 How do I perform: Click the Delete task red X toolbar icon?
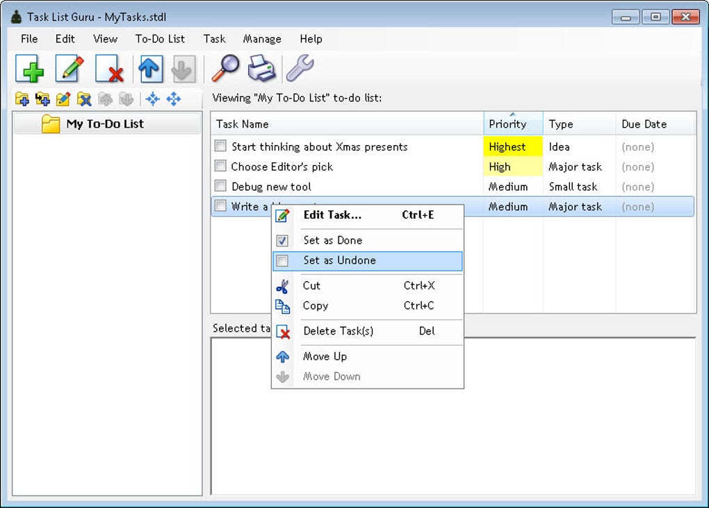tap(109, 69)
